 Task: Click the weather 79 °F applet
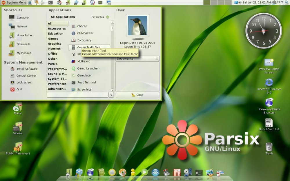point(278,2)
